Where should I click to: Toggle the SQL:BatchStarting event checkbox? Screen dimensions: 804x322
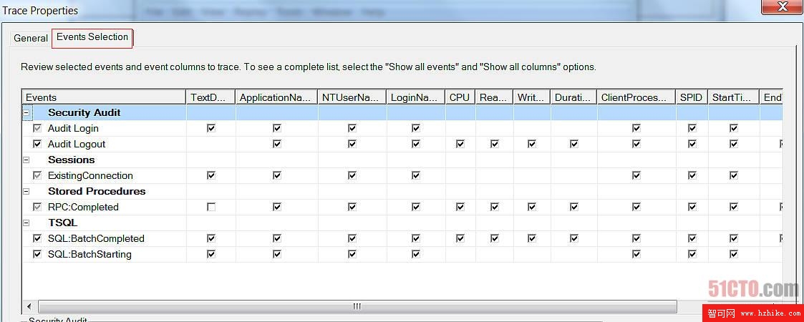click(37, 254)
